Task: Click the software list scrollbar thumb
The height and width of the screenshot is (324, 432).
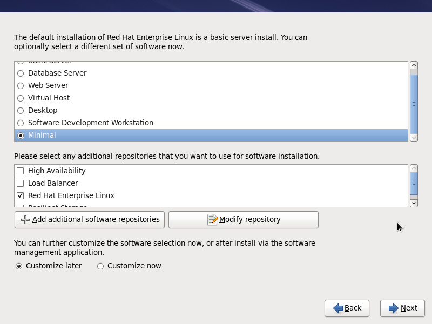Action: tap(414, 104)
